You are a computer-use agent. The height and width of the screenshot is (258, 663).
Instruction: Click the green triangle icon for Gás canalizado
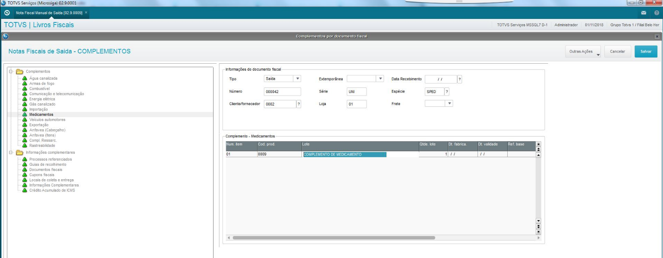[25, 104]
